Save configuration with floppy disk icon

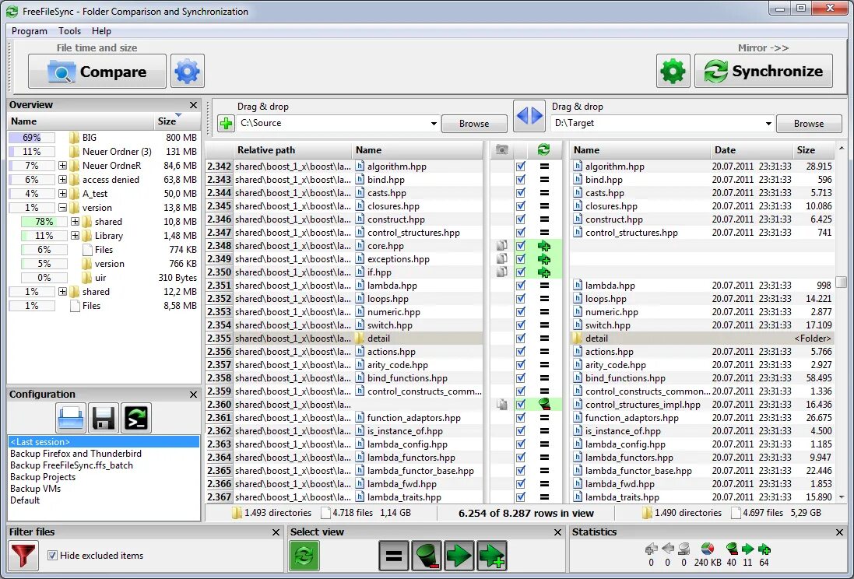click(104, 419)
